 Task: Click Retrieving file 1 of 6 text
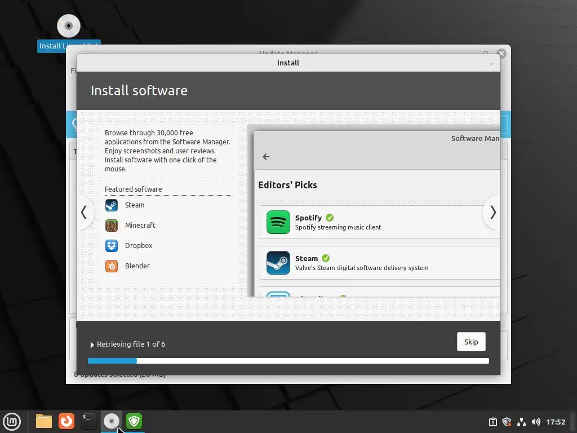point(131,344)
